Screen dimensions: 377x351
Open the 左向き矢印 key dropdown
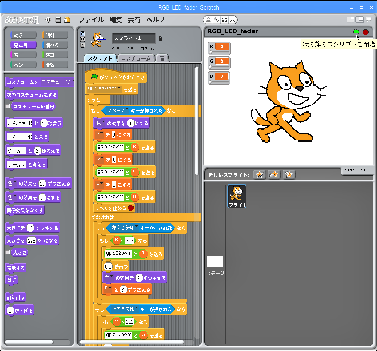coord(137,227)
